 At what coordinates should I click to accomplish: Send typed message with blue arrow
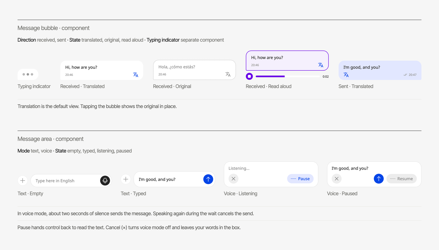click(208, 179)
